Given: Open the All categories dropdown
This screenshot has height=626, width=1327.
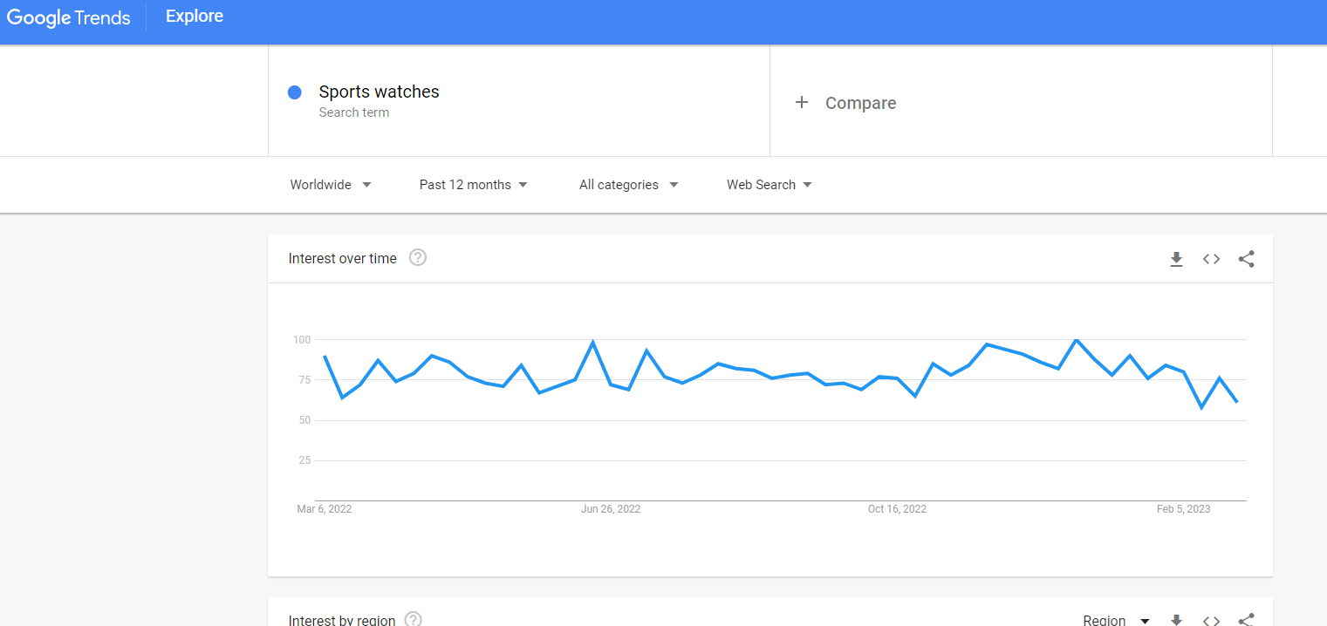Looking at the screenshot, I should point(629,185).
